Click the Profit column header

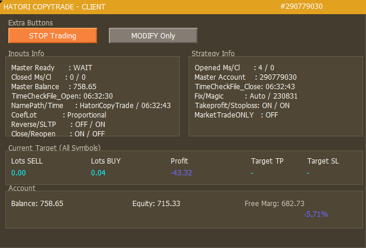[179, 161]
